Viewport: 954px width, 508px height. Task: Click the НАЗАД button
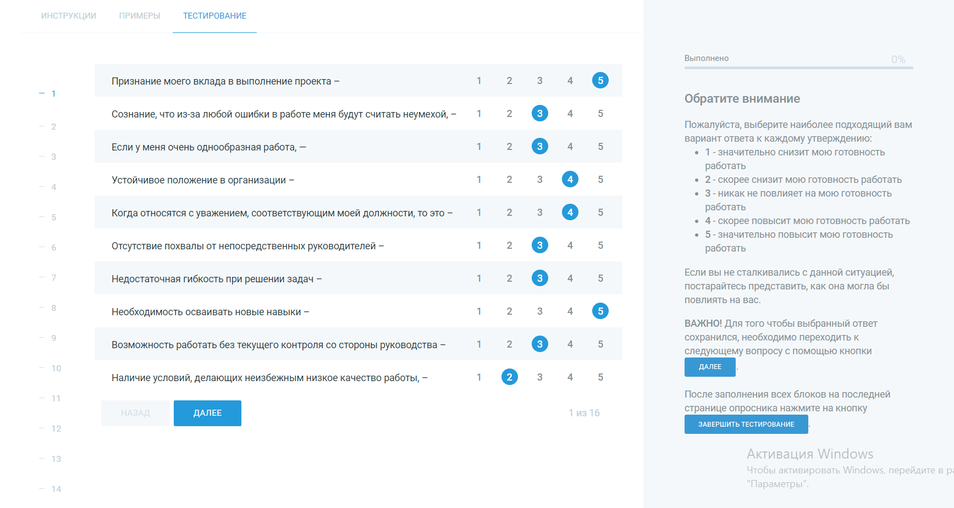[135, 413]
